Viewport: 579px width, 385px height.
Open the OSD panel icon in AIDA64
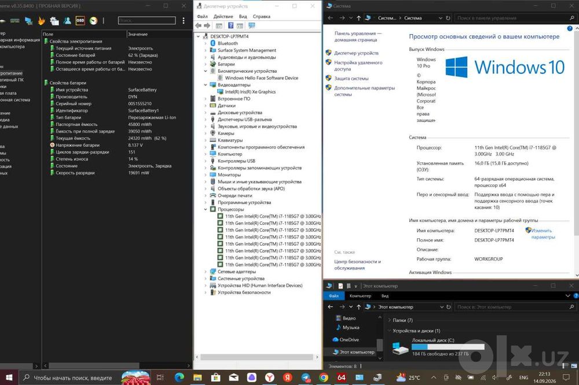pyautogui.click(x=80, y=21)
